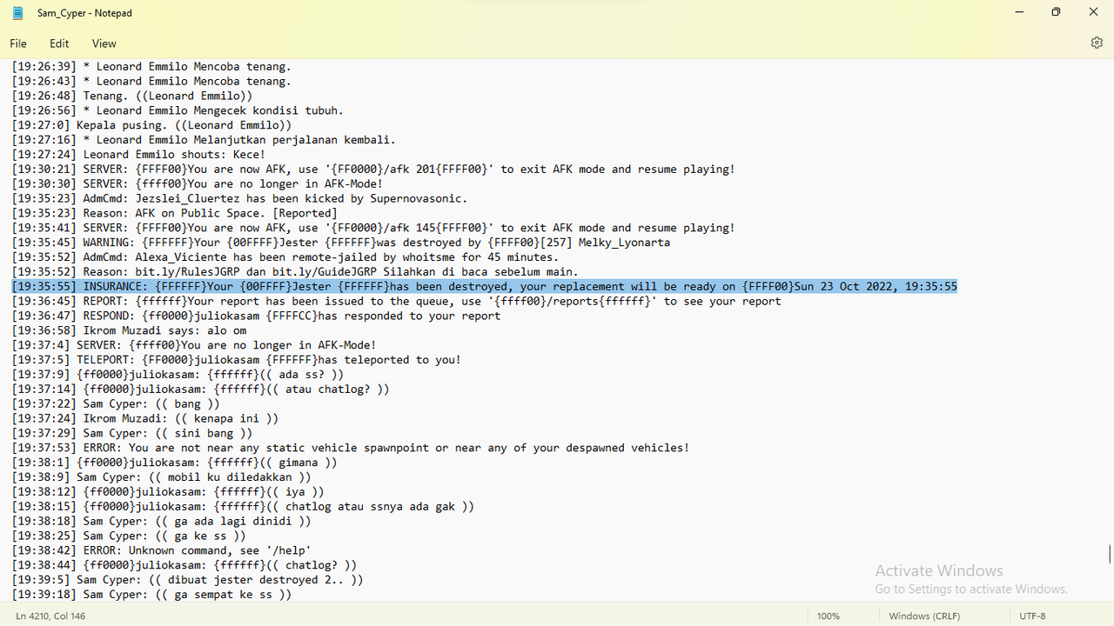Click the TELEPORT juliokasam teleported line
1114x626 pixels.
click(x=237, y=360)
